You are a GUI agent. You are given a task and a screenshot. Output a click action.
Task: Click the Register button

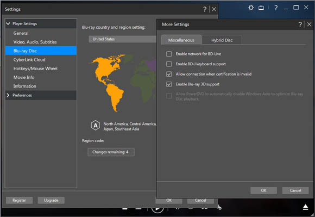[20, 200]
